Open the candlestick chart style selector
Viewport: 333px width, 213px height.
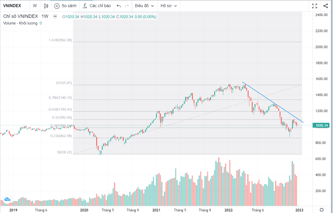point(46,6)
